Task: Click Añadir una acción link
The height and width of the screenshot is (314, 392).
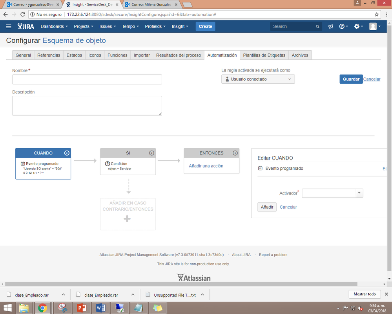Action: tap(206, 166)
